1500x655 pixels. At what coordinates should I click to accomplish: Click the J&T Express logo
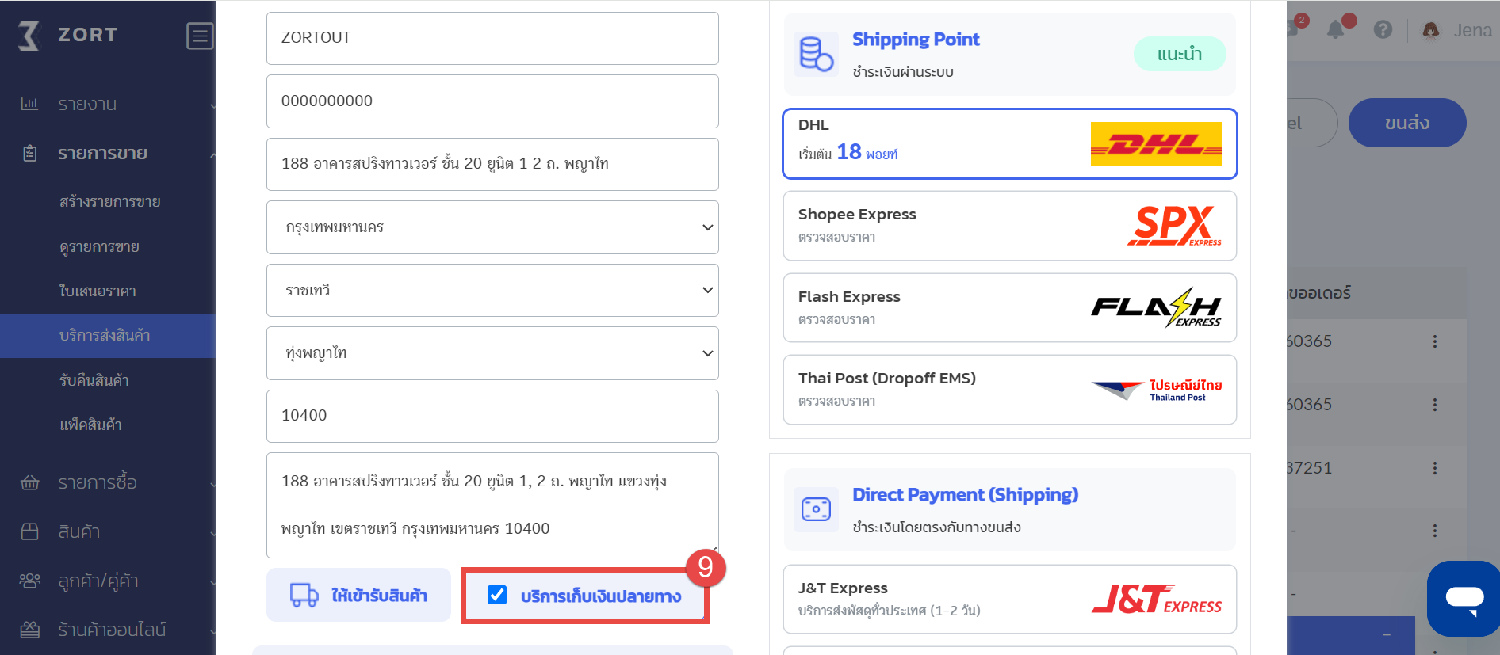coord(1157,600)
